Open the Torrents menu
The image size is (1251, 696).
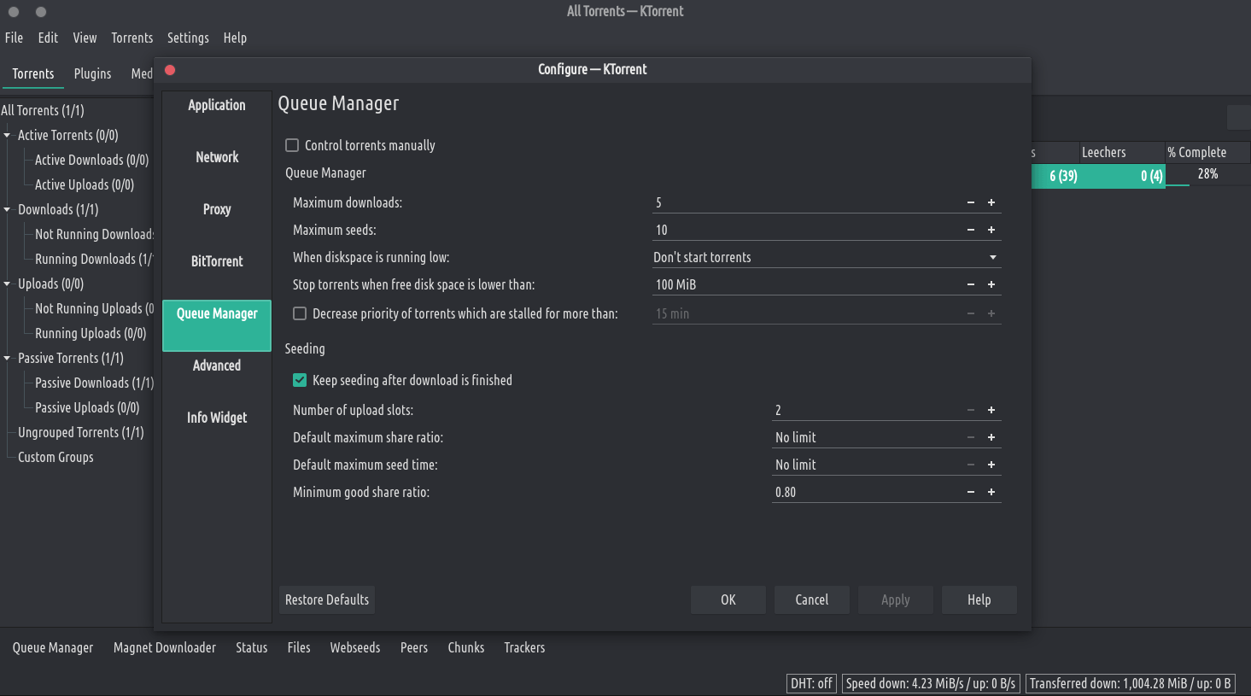pos(132,38)
